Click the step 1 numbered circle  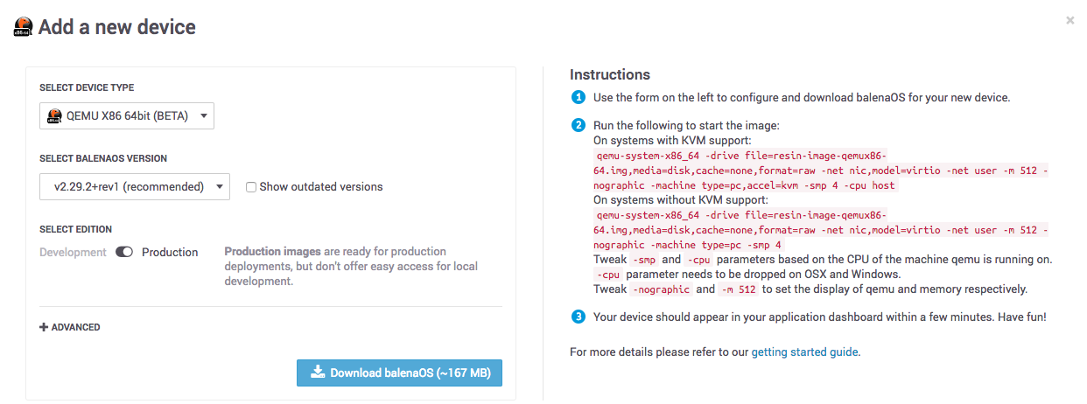[x=579, y=97]
